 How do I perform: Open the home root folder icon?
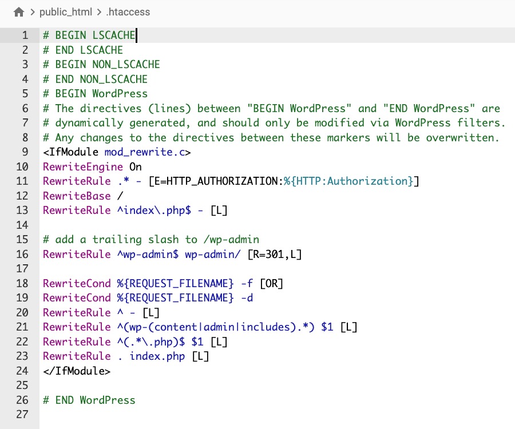pyautogui.click(x=19, y=12)
